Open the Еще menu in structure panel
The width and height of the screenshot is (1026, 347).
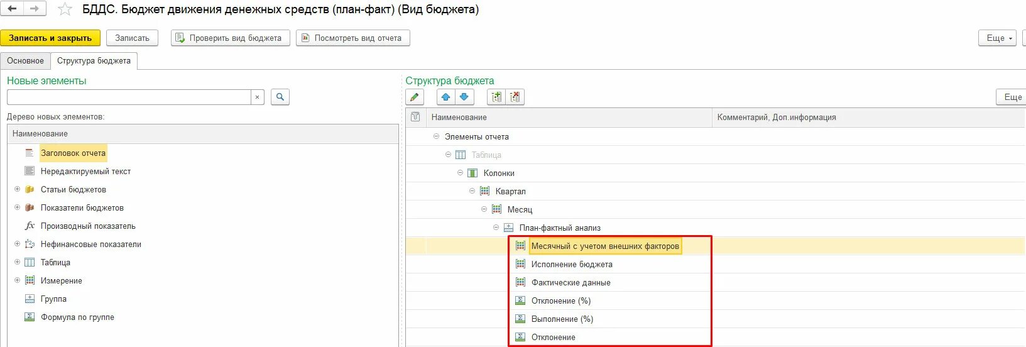[x=1011, y=97]
